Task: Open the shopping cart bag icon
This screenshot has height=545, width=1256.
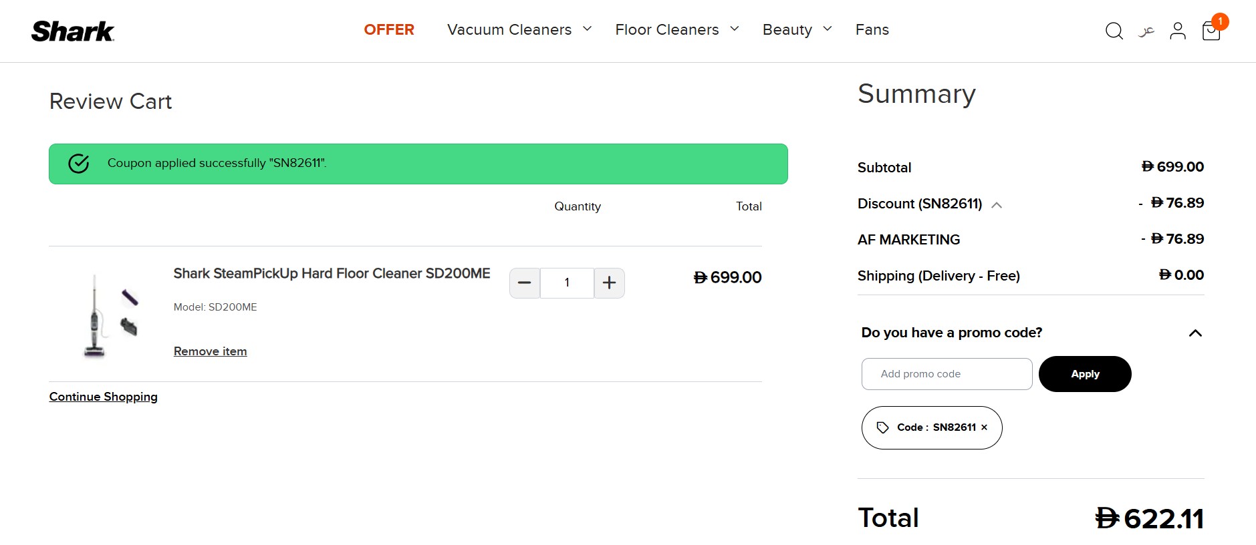Action: [x=1211, y=31]
